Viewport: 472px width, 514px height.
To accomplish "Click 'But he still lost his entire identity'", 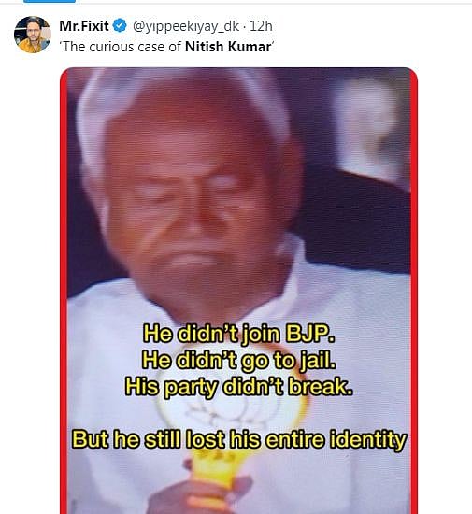I will pos(239,440).
